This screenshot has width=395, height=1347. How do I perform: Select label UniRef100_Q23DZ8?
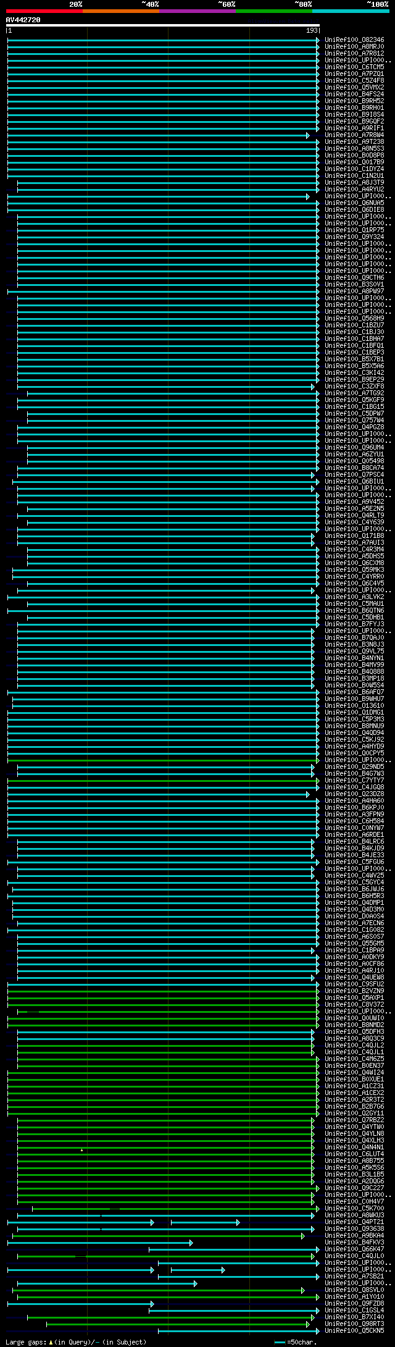click(354, 794)
